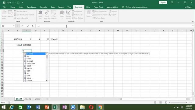The width and height of the screenshot is (195, 110).
Task: Click the XML Export button
Action: coord(112,15)
